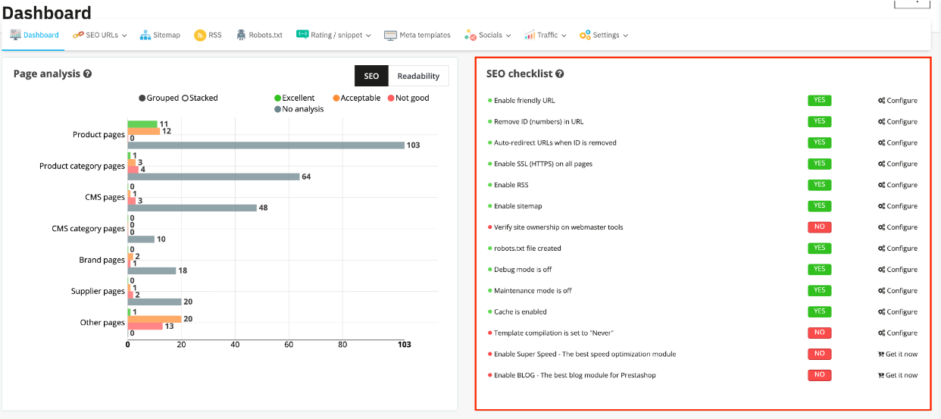Click Configure for Maintenance mode is off
The width and height of the screenshot is (941, 419).
coord(898,290)
